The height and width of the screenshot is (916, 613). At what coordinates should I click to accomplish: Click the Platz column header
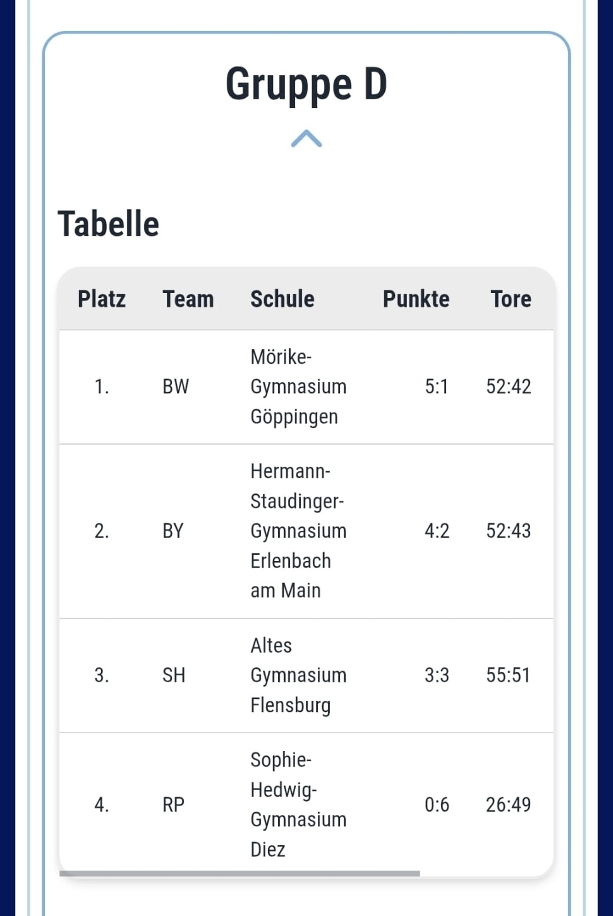click(x=101, y=299)
